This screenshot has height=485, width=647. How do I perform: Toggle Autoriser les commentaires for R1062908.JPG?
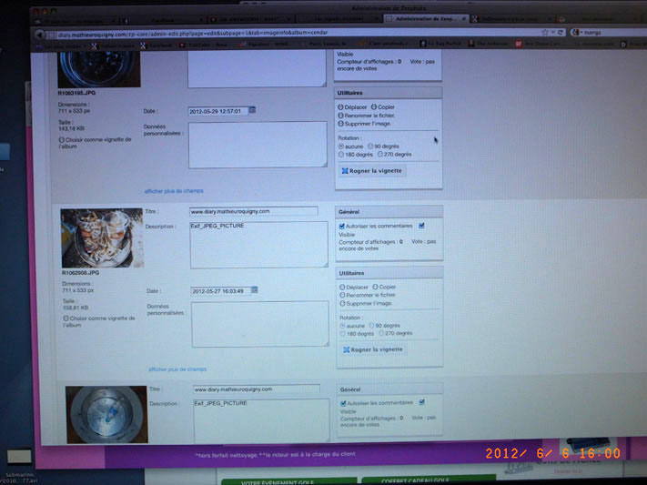341,227
